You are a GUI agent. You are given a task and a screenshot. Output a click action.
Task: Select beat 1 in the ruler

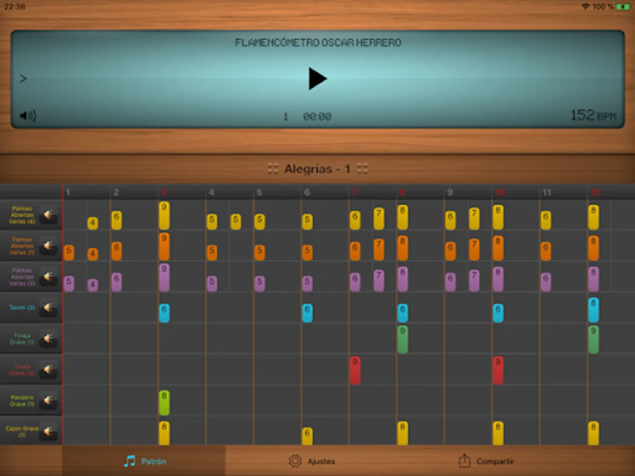68,193
